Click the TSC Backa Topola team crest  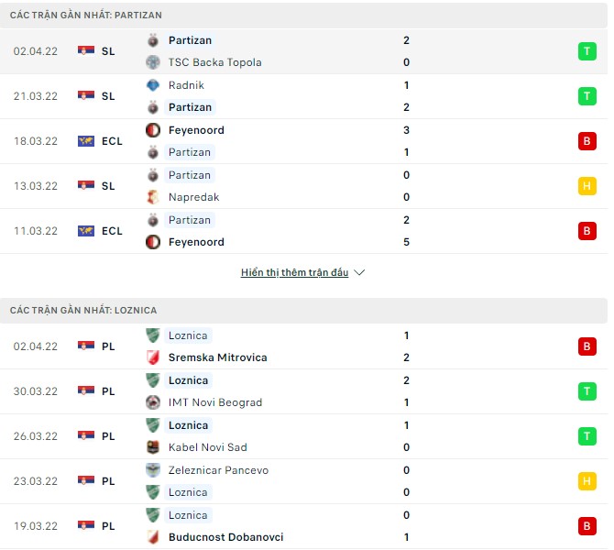[153, 62]
